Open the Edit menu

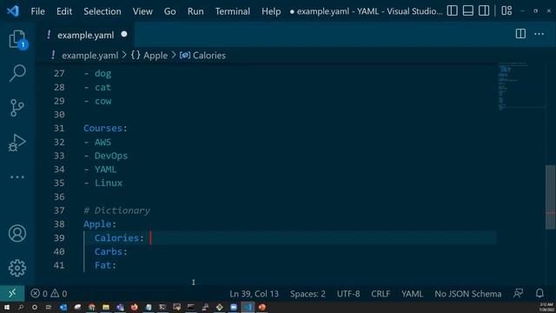coord(64,11)
